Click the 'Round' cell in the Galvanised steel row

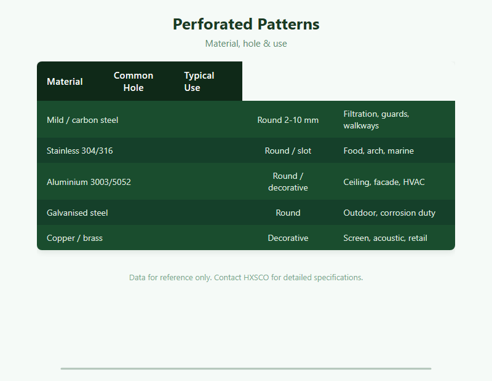click(288, 213)
